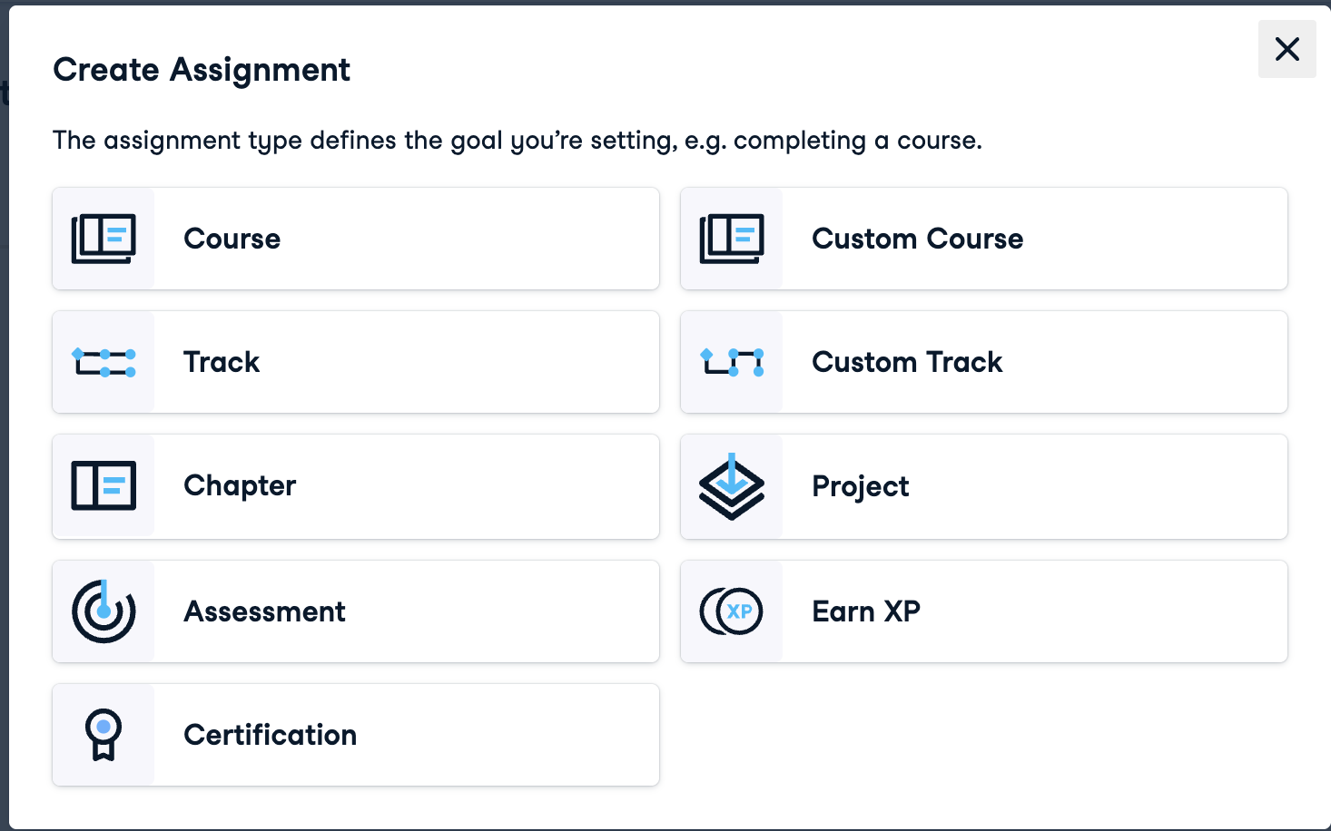Click the Custom Course book icon
This screenshot has width=1331, height=831.
pos(732,239)
